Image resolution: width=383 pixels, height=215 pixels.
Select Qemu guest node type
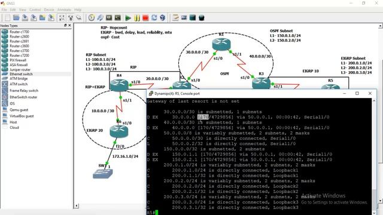19,110
